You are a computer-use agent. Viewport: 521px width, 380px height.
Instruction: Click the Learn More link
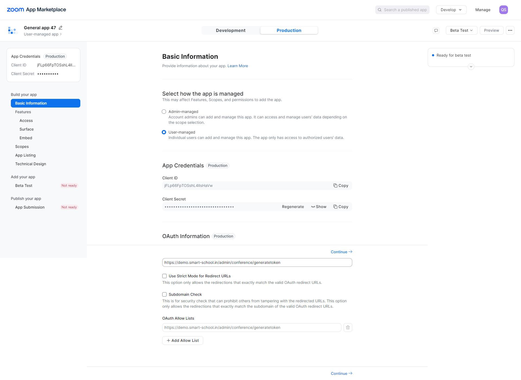pyautogui.click(x=237, y=66)
